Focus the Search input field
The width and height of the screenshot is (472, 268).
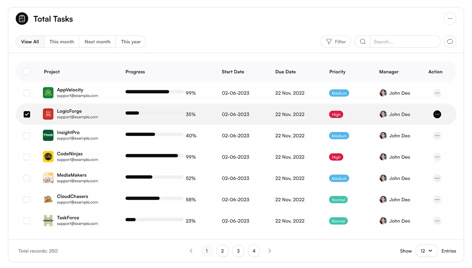(x=404, y=42)
